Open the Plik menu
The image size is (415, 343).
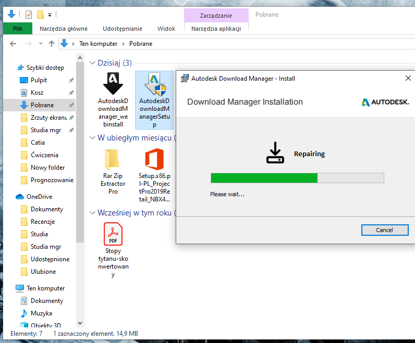[x=18, y=29]
